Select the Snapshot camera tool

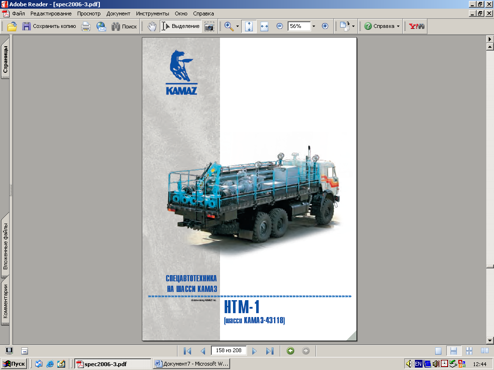point(209,26)
